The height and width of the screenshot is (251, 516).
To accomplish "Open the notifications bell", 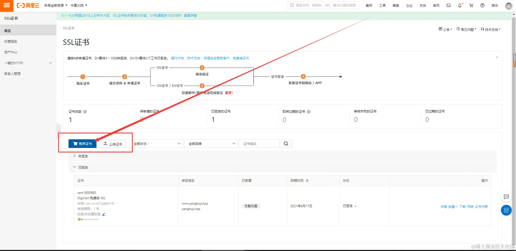I will (x=460, y=5).
